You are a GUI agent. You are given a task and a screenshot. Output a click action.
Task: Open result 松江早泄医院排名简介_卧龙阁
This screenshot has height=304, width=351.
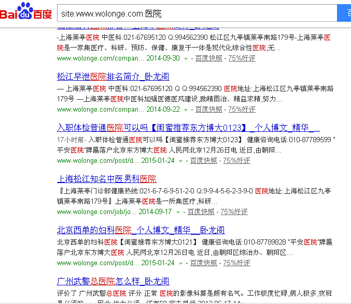[x=113, y=77]
